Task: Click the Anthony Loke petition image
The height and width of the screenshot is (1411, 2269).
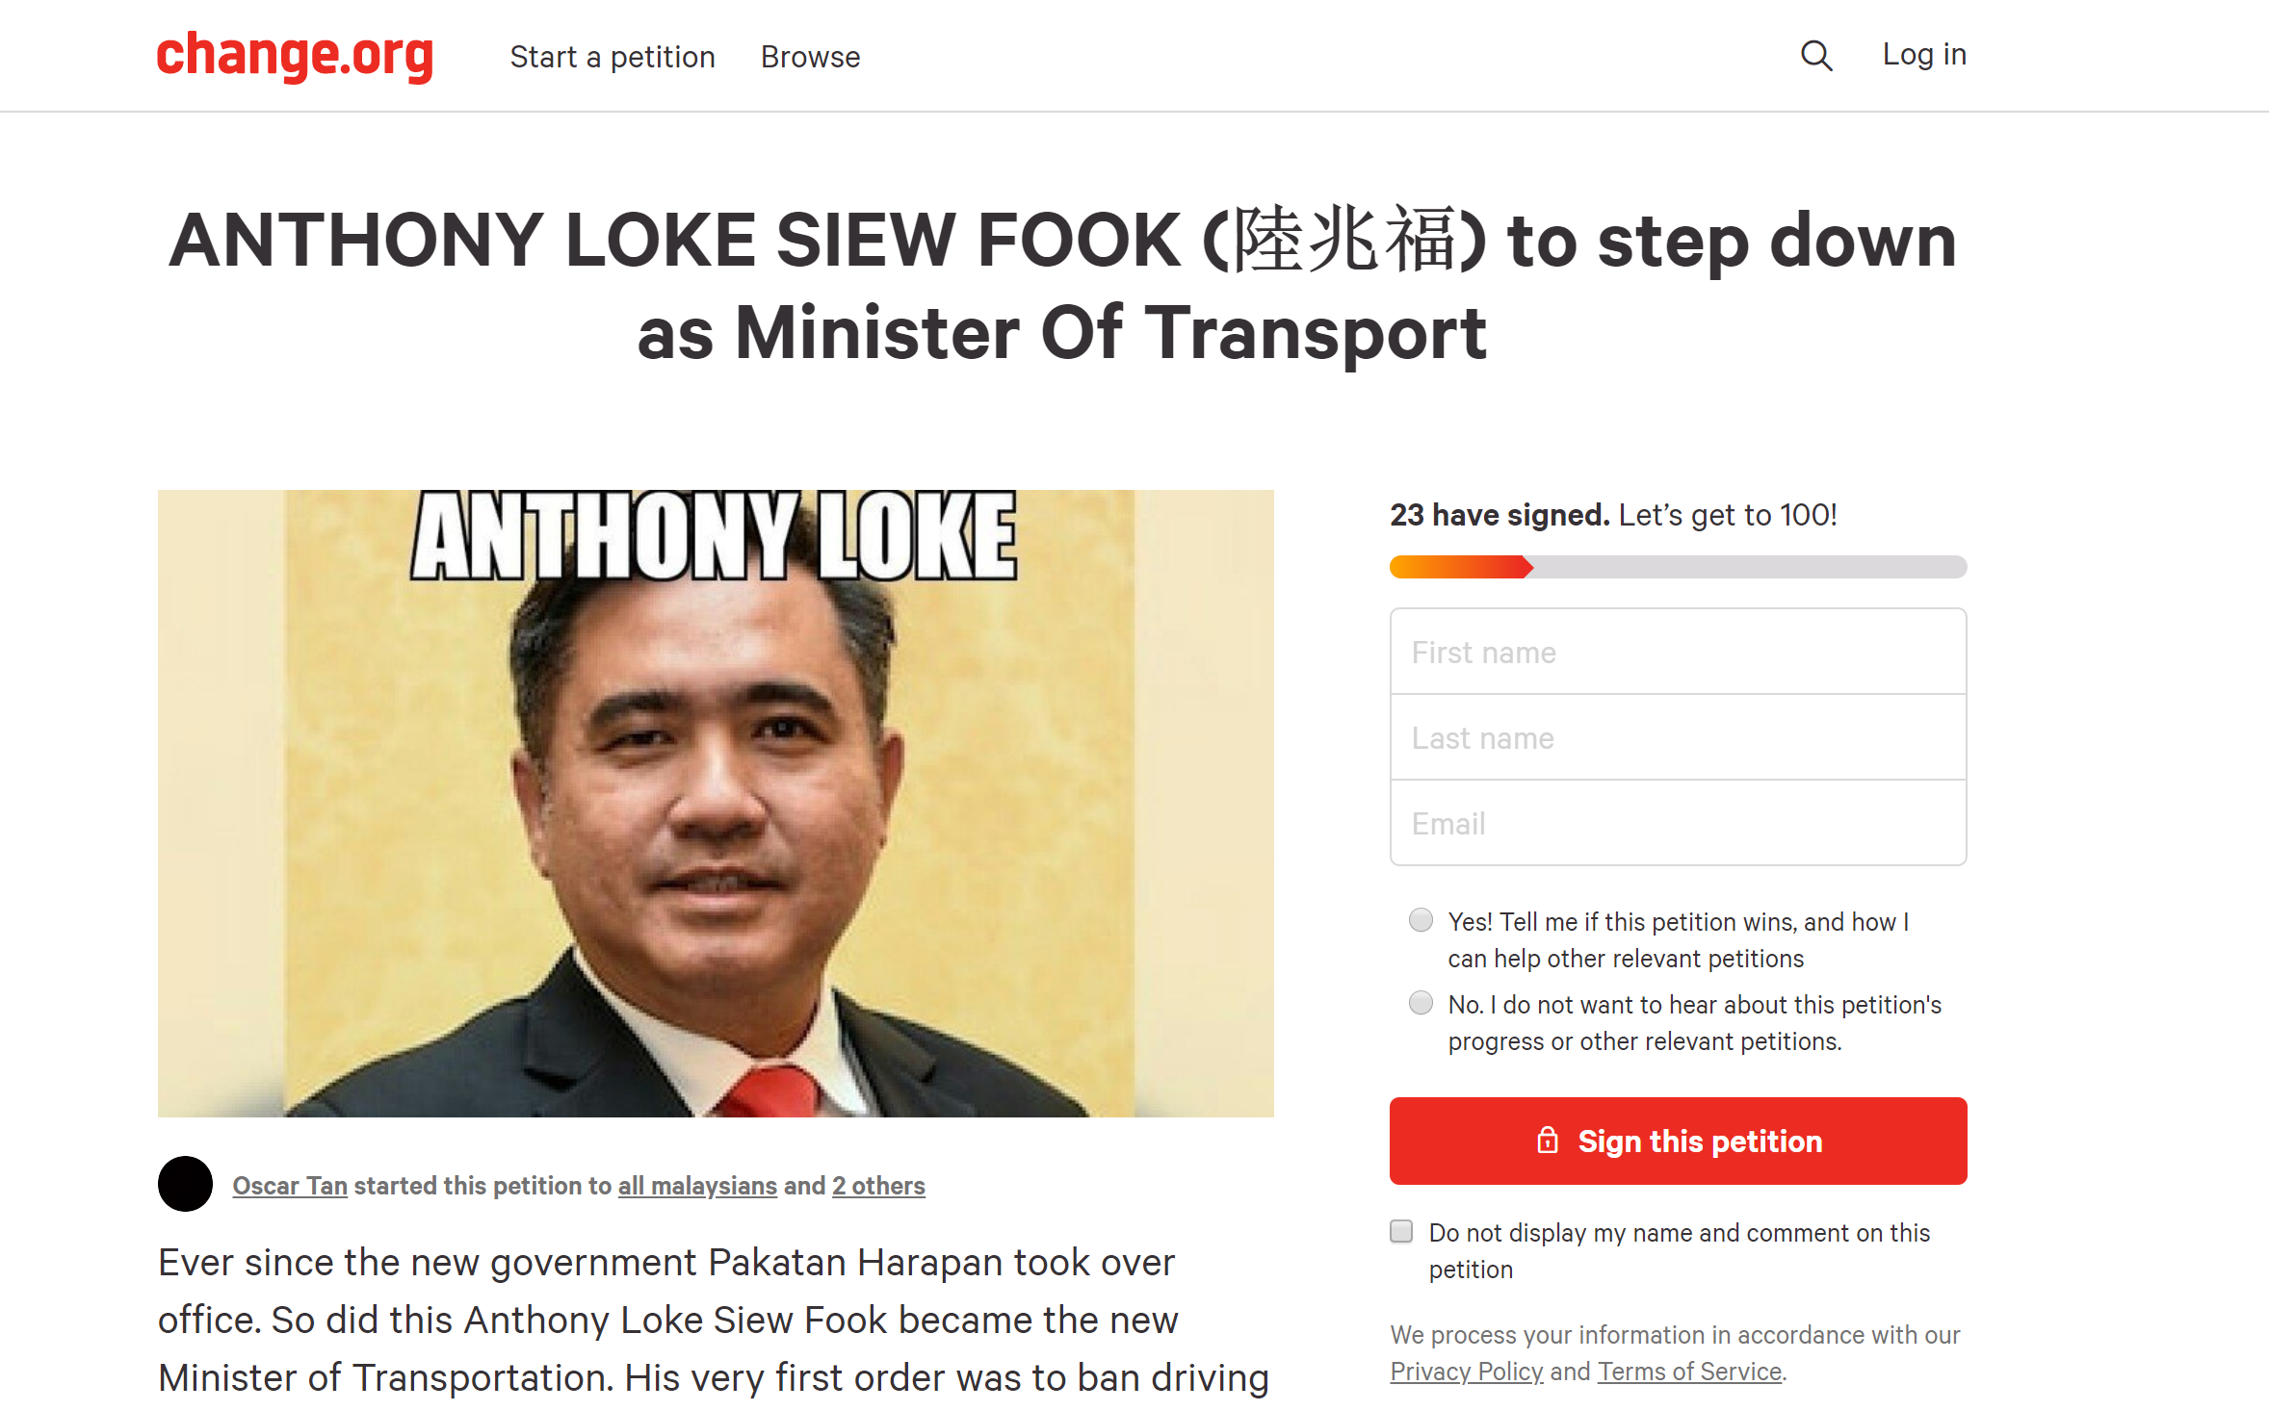Action: pyautogui.click(x=716, y=804)
